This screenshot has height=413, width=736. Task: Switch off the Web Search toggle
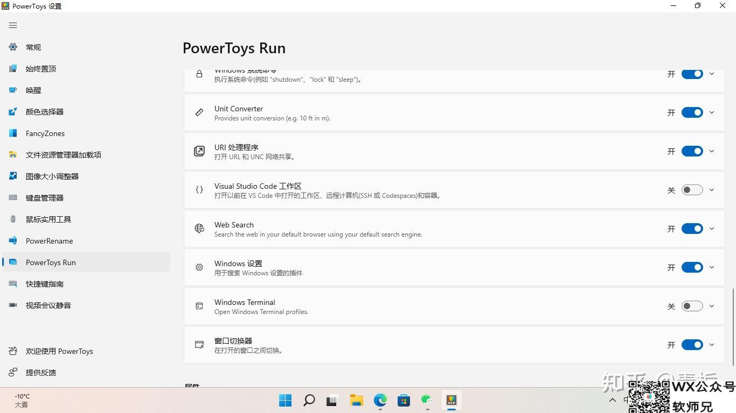[x=692, y=229]
